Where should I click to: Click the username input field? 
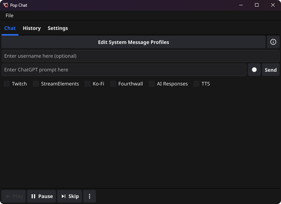(140, 56)
